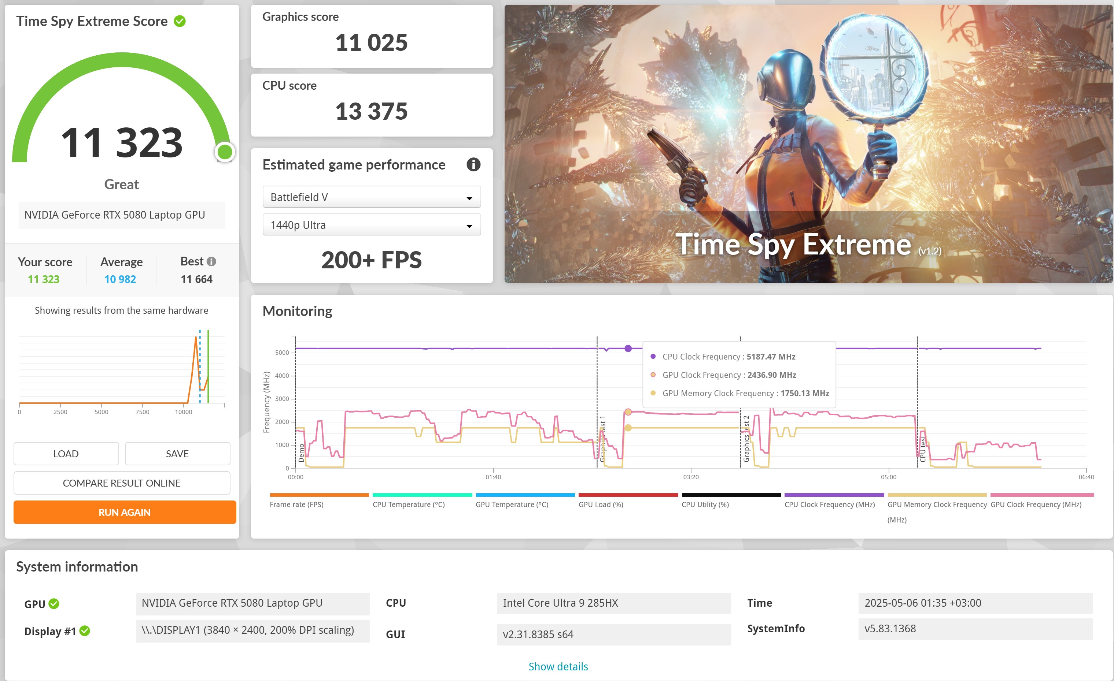Click the info icon next to Best score
1114x681 pixels.
coord(211,261)
